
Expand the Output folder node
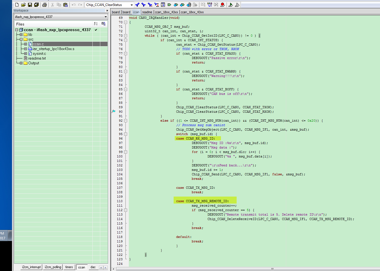pyautogui.click(x=21, y=63)
